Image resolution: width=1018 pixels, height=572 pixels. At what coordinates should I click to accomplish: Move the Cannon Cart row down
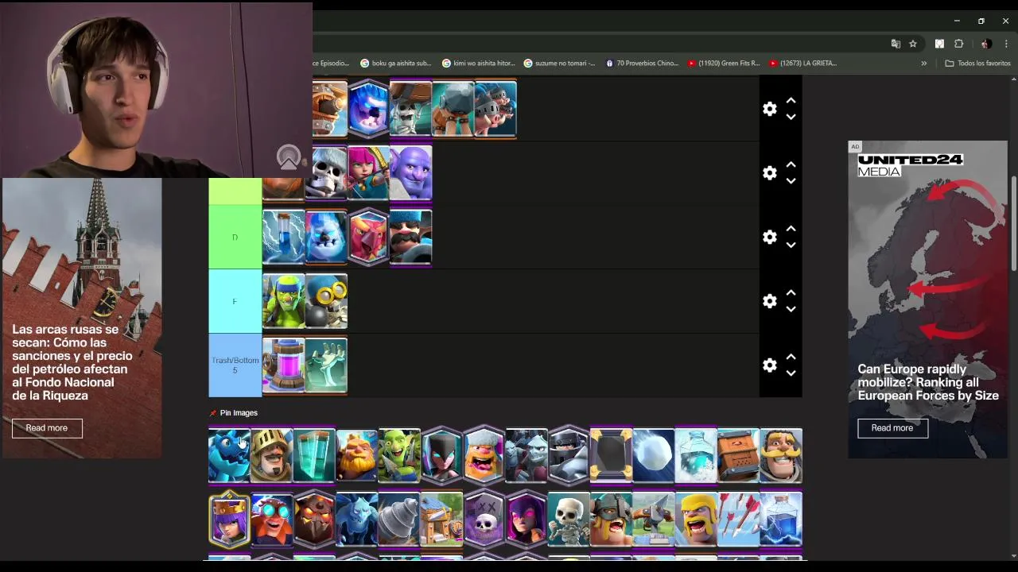point(791,117)
